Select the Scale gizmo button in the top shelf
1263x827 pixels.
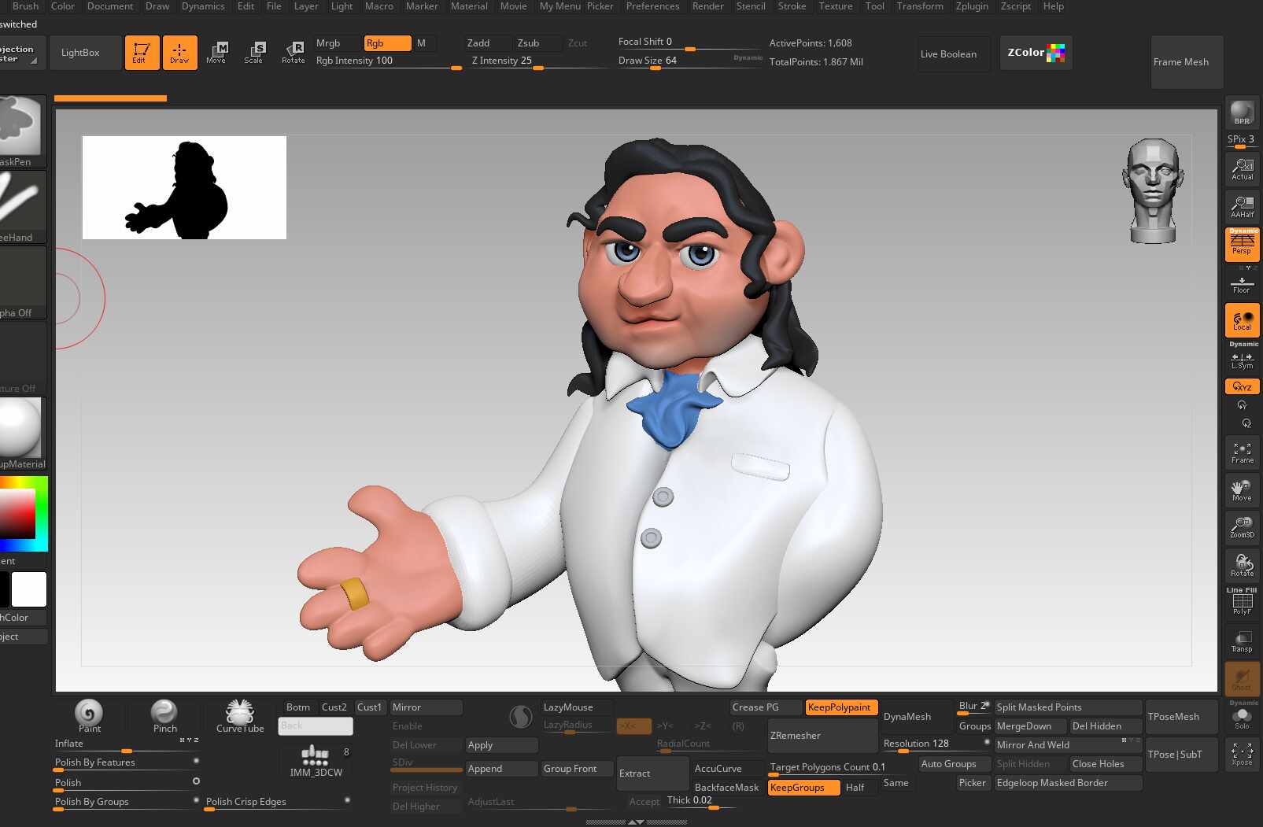[254, 53]
